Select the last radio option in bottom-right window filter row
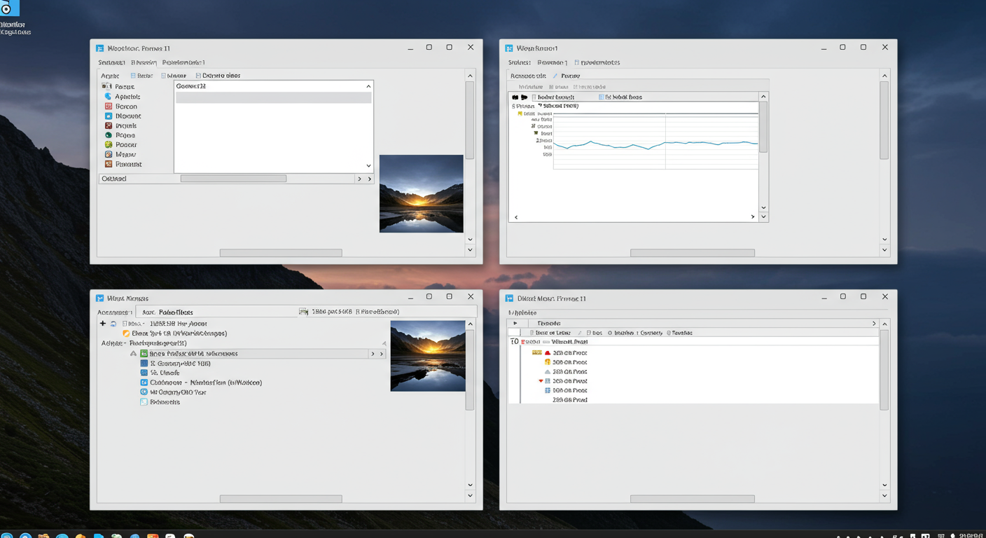Screen dimensions: 986x538 tap(669, 333)
